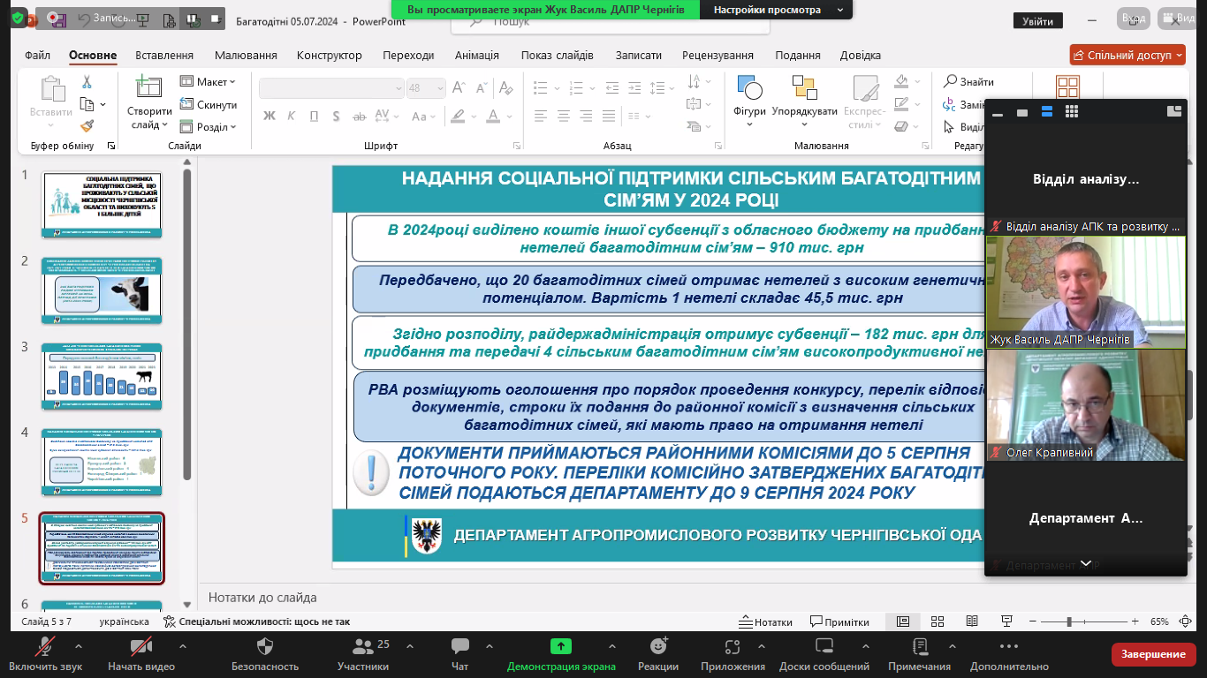This screenshot has width=1207, height=678.
Task: Open the Файл menu
Action: pyautogui.click(x=37, y=55)
